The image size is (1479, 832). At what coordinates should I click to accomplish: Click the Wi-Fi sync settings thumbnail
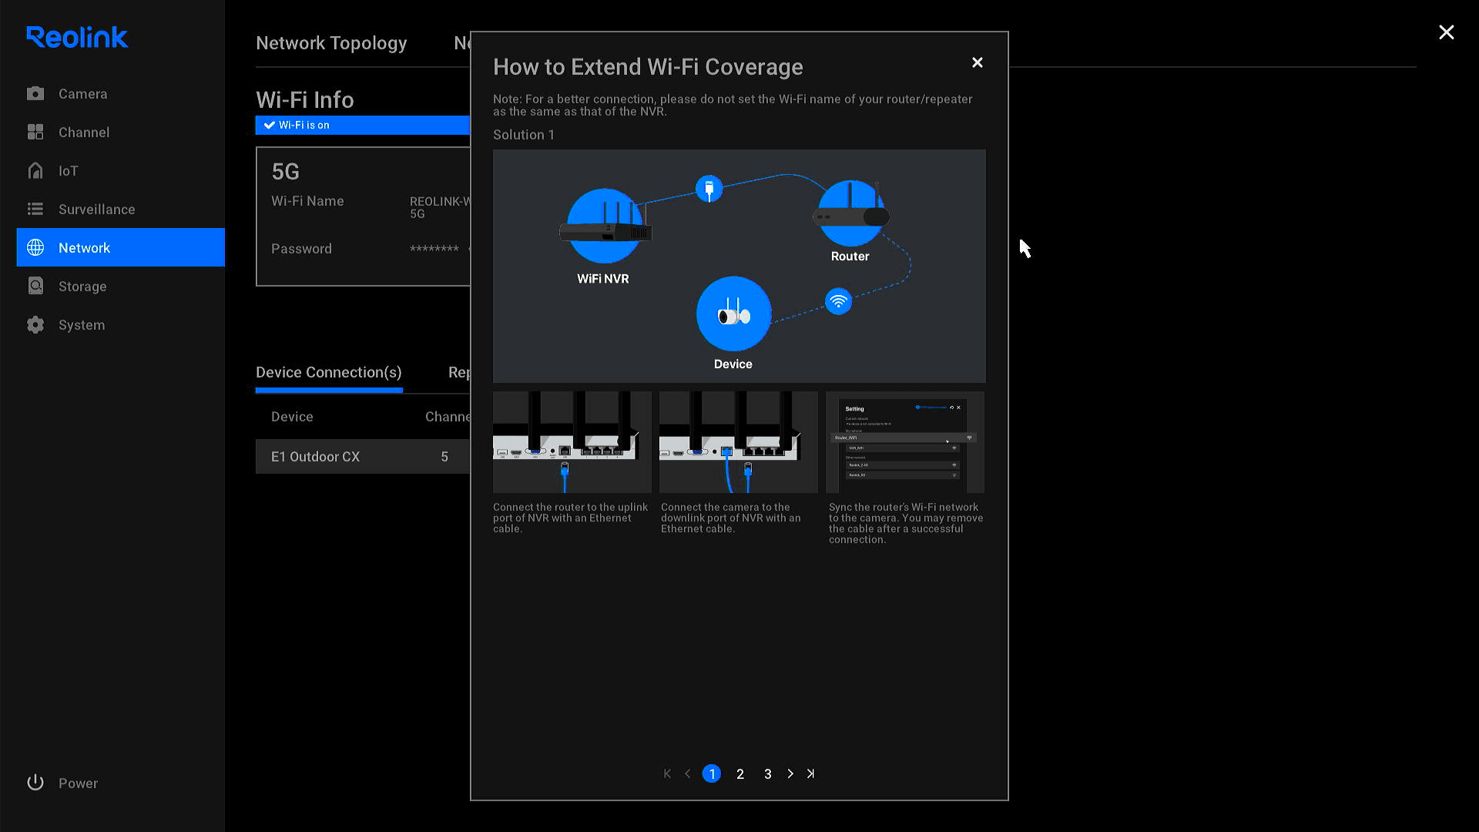(905, 442)
